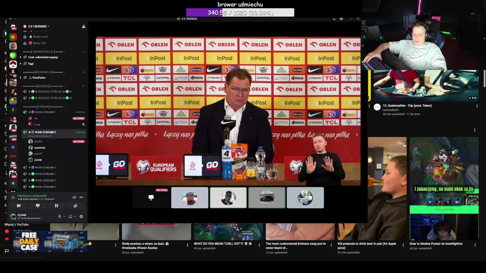Image resolution: width=486 pixels, height=273 pixels.
Task: Open QueQualityPL channel link
Action: click(x=391, y=110)
